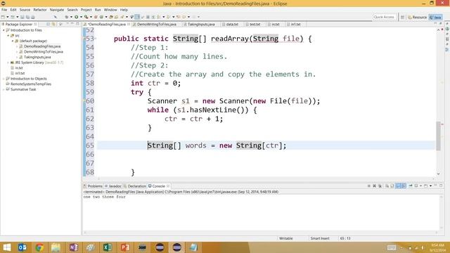This screenshot has height=253, width=450.
Task: Click the Search flashlight toolbar icon
Action: pyautogui.click(x=122, y=17)
